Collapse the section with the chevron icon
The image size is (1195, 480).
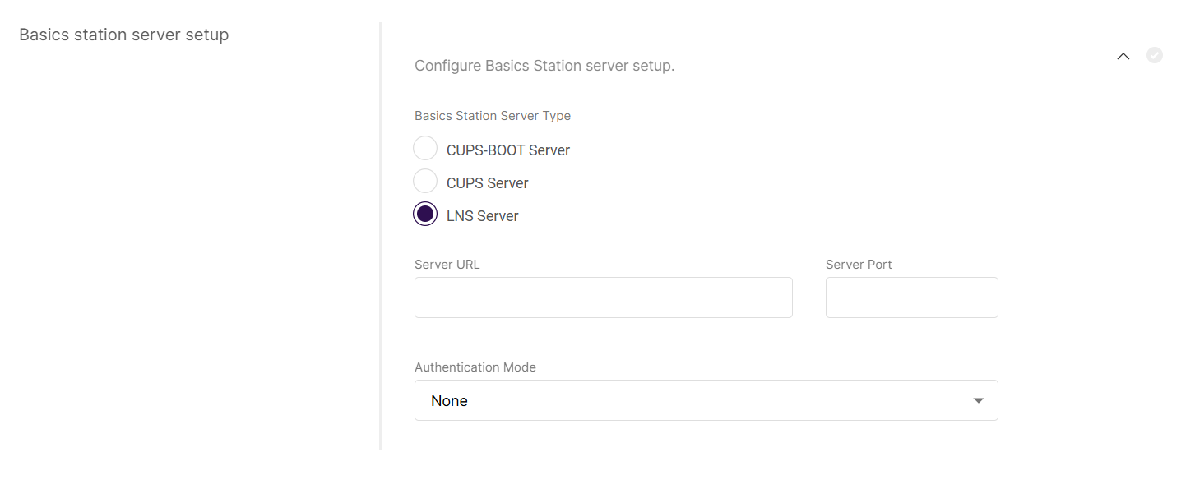click(x=1123, y=56)
